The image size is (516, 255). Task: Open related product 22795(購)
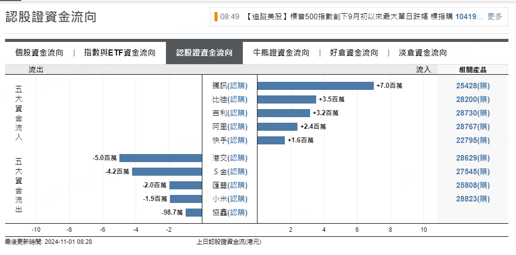pyautogui.click(x=473, y=140)
